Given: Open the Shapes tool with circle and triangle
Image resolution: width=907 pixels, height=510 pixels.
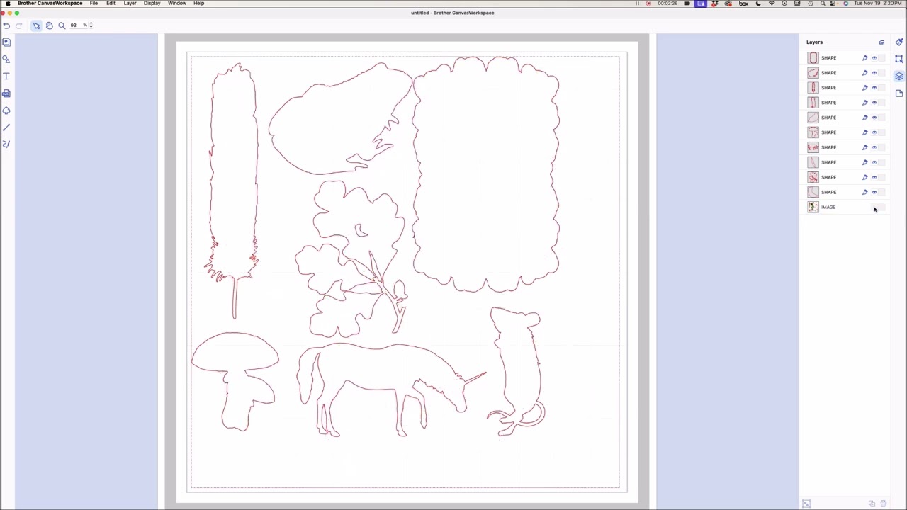Looking at the screenshot, I should pyautogui.click(x=6, y=59).
